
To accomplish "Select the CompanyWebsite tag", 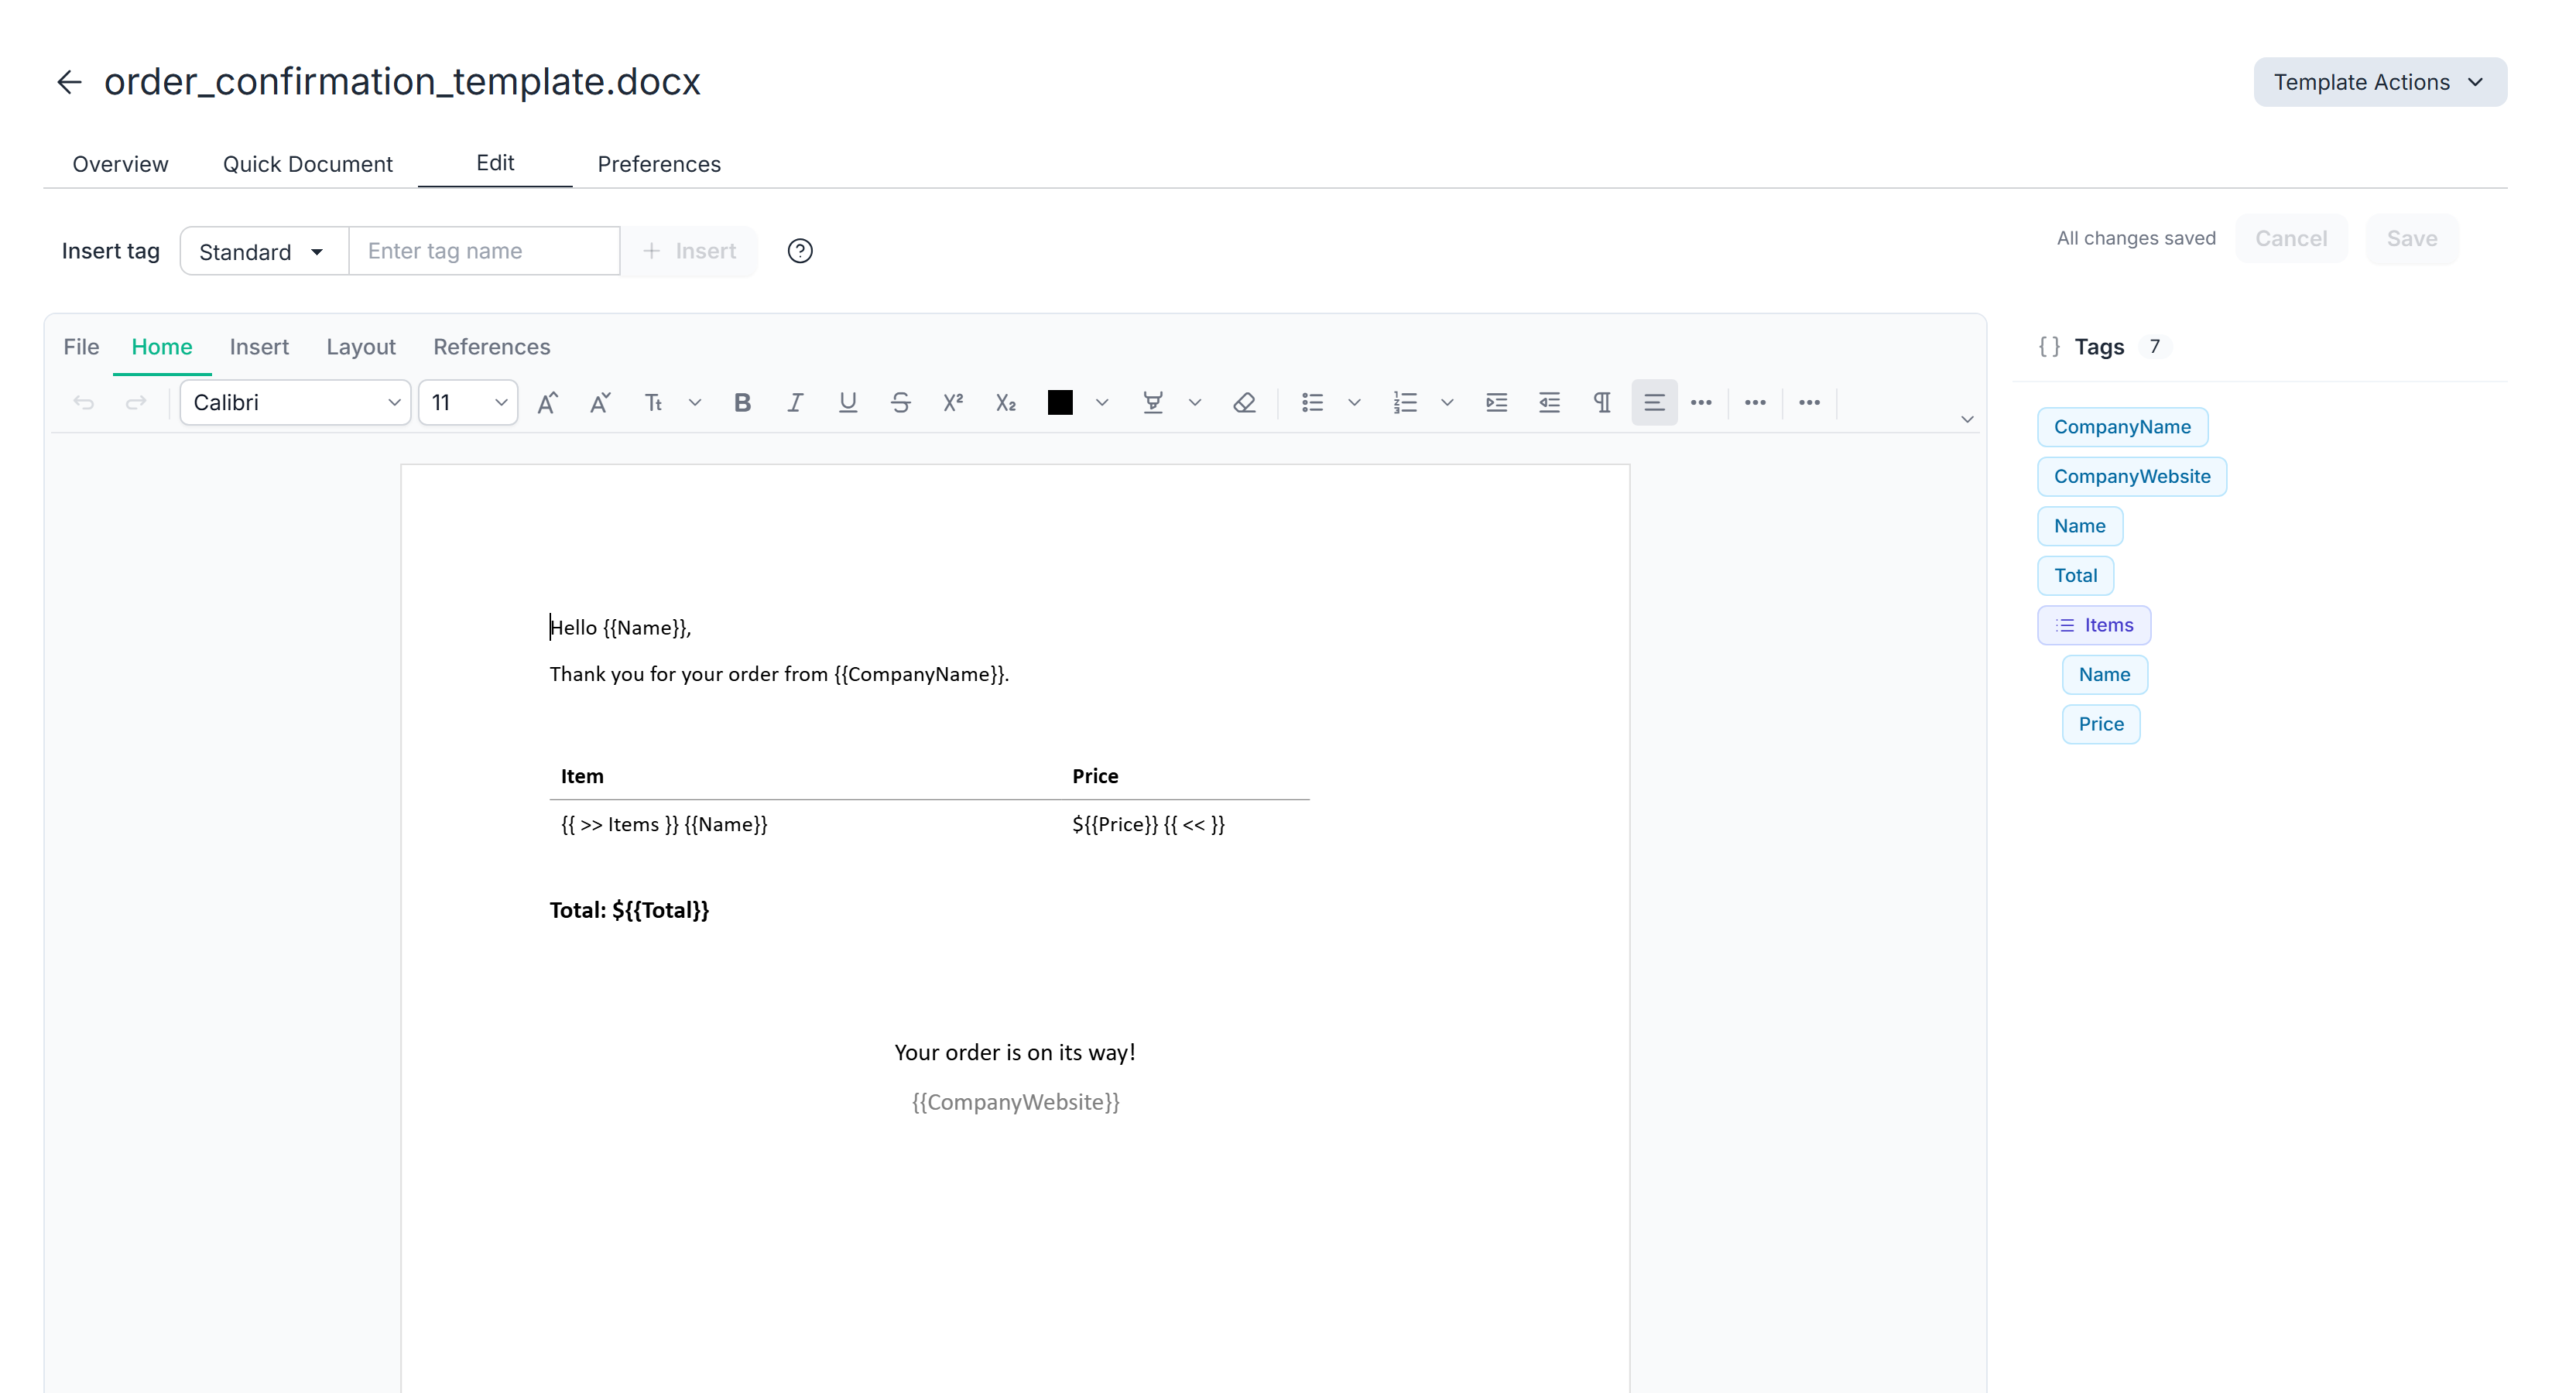I will point(2132,476).
